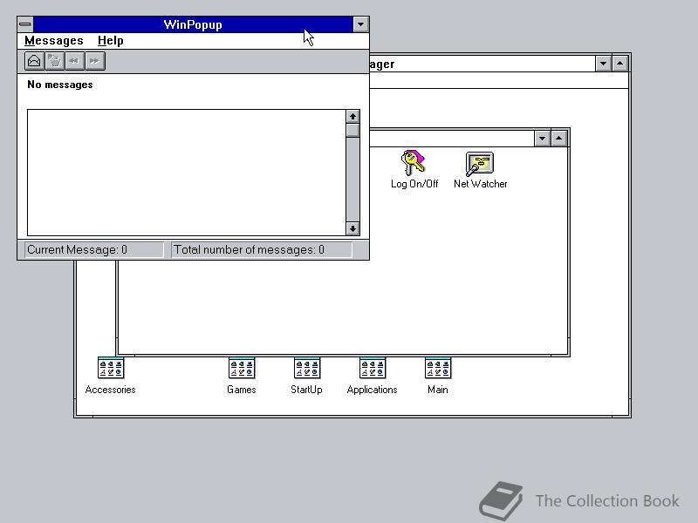Screen dimensions: 698x523
Task: Click the Previous message toolbar arrow
Action: [74, 61]
